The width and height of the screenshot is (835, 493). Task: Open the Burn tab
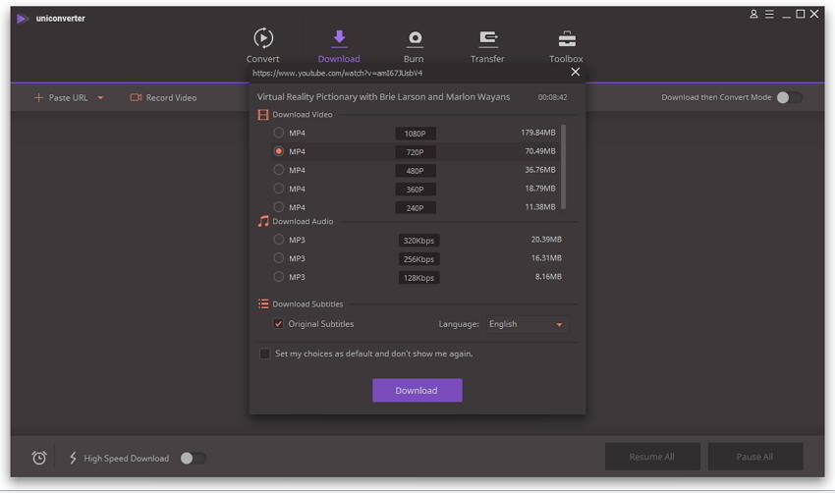pyautogui.click(x=414, y=46)
